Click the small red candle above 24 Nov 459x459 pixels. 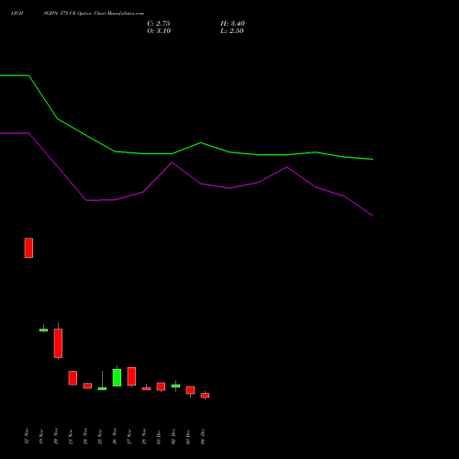pos(87,386)
